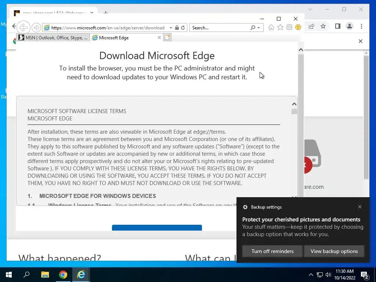Open Windows taskbar search
The height and width of the screenshot is (282, 376).
click(26, 275)
